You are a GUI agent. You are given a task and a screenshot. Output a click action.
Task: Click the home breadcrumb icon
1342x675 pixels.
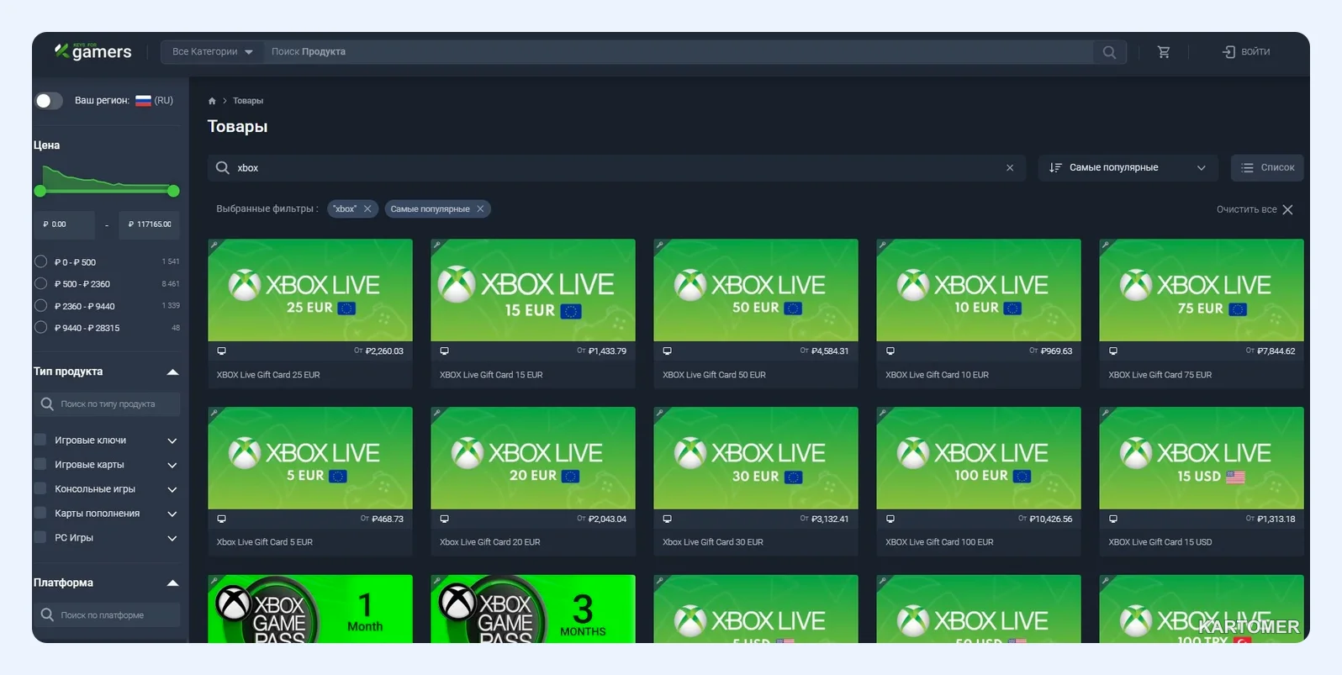tap(212, 101)
